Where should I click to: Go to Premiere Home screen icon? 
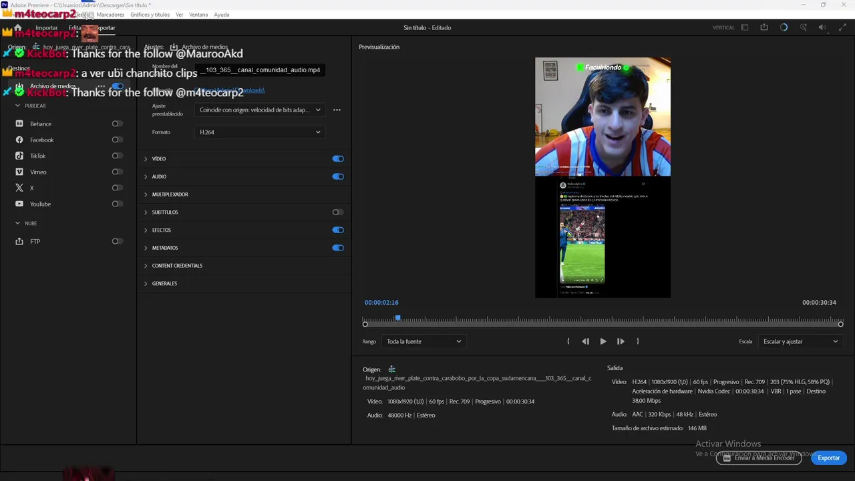(18, 27)
